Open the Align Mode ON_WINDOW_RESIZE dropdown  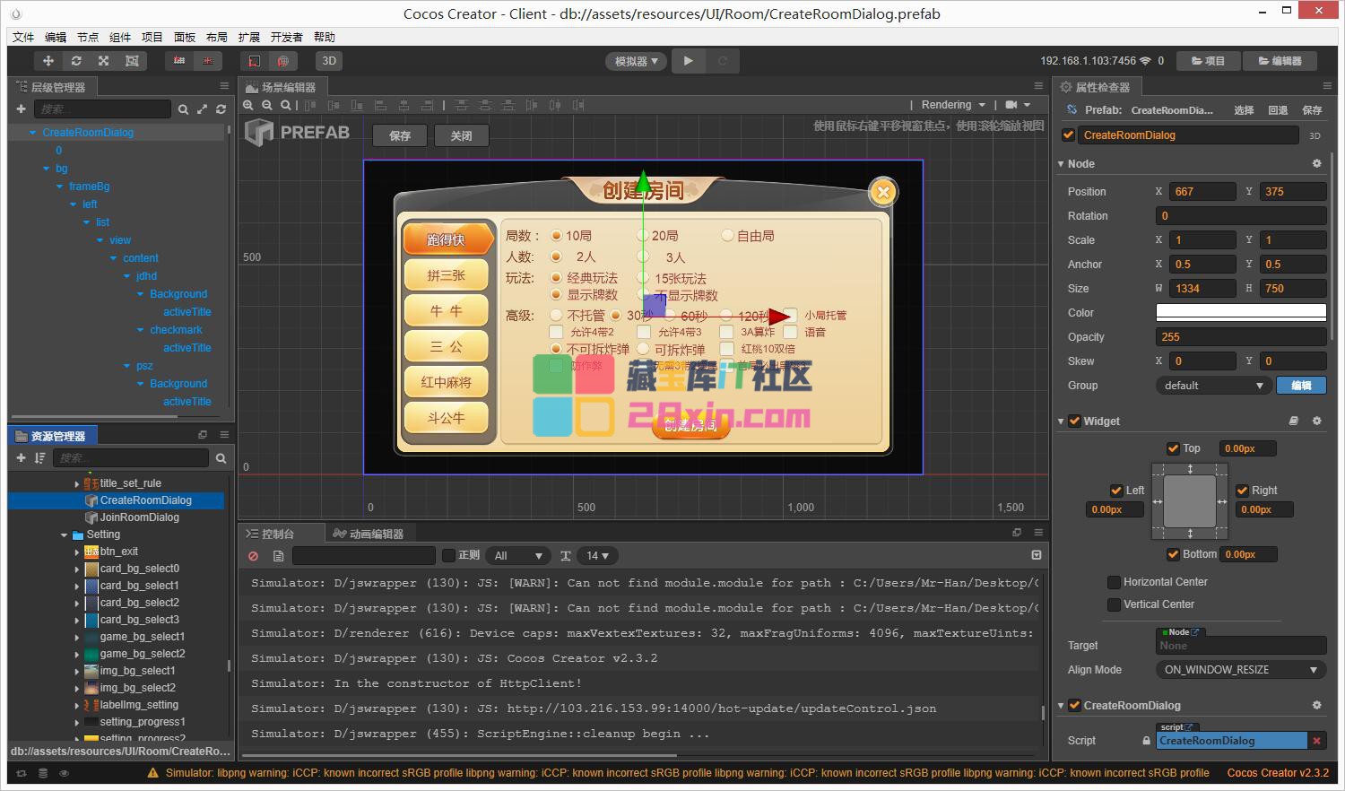pyautogui.click(x=1240, y=670)
